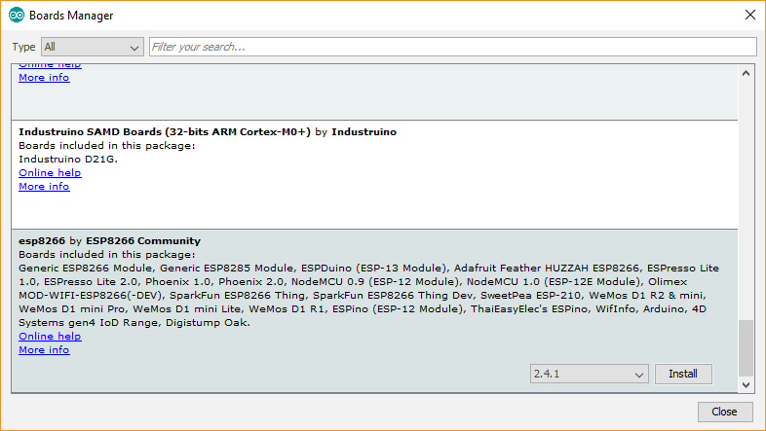Click the Arduino logo in title bar
The image size is (766, 431).
(x=17, y=16)
